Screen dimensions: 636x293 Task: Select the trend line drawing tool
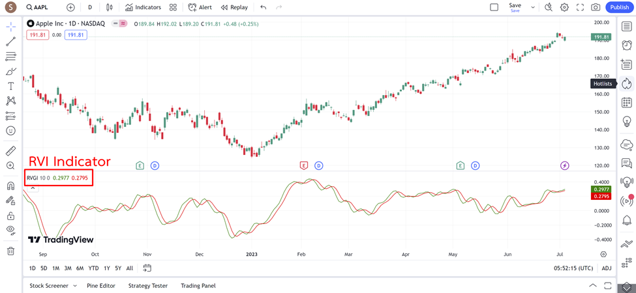(x=11, y=41)
